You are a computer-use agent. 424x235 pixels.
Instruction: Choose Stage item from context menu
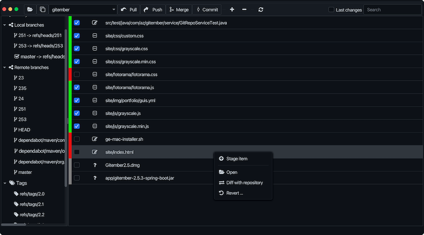point(243,159)
